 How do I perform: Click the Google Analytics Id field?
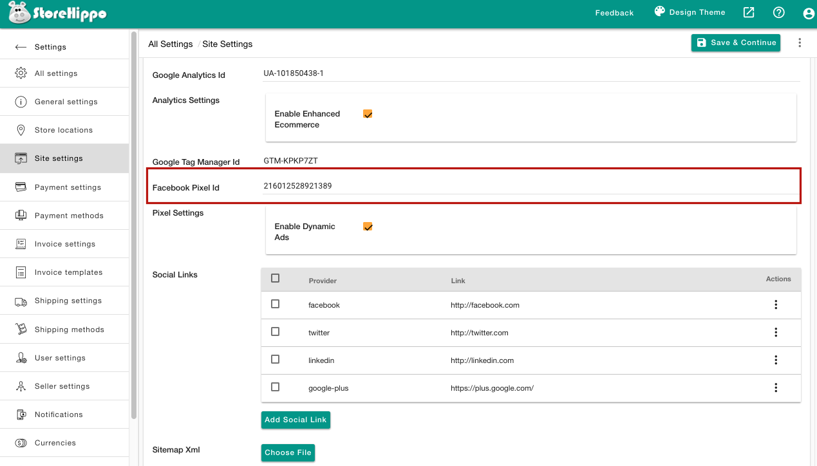pos(532,73)
